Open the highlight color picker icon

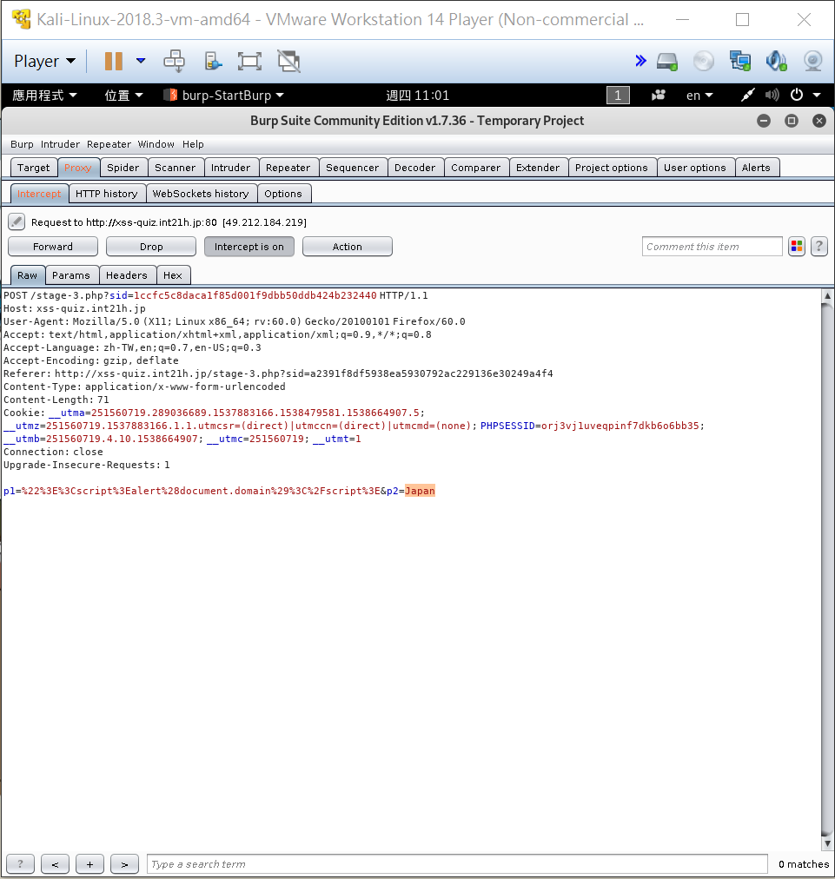coord(796,247)
